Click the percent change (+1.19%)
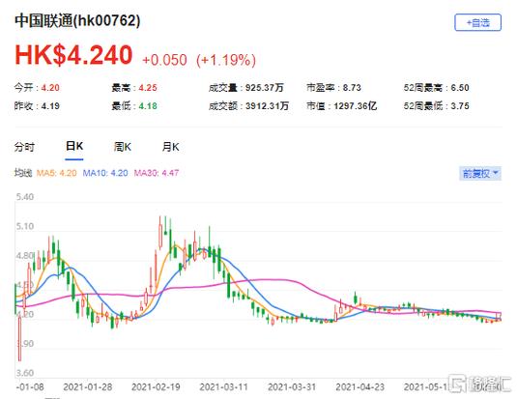 226,60
